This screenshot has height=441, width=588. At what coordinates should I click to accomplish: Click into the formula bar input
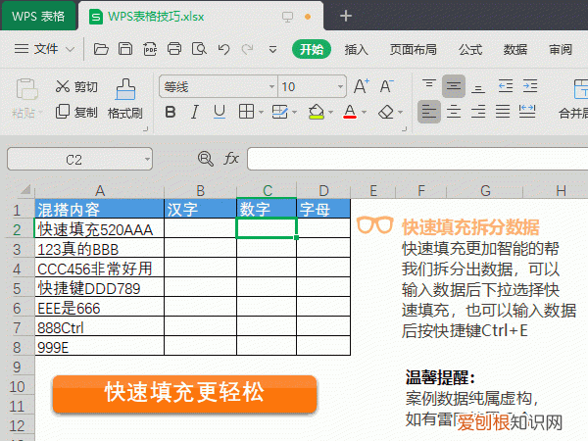click(417, 159)
